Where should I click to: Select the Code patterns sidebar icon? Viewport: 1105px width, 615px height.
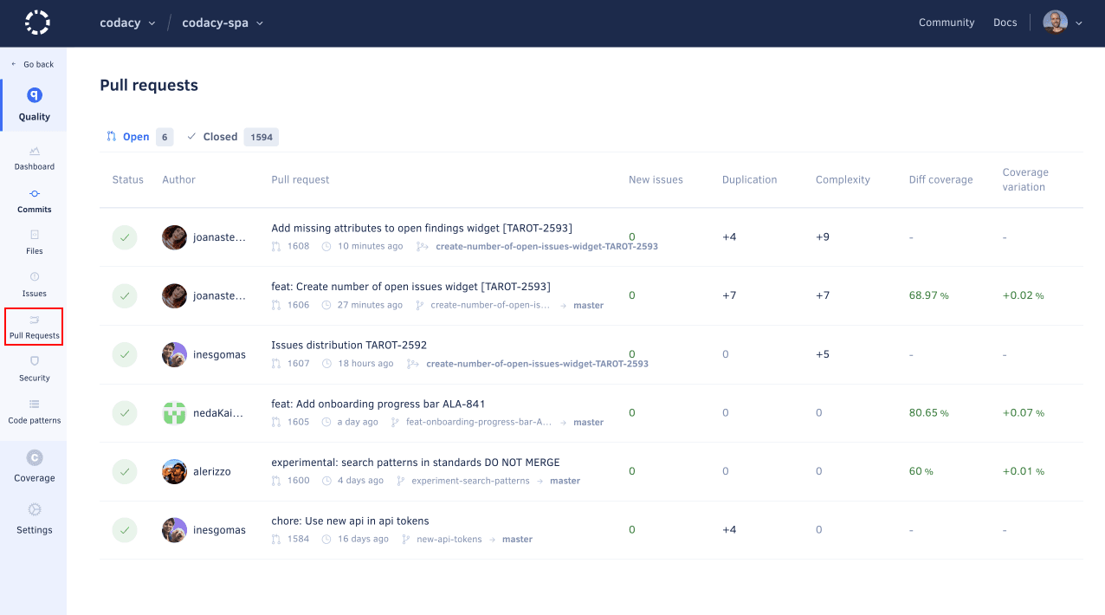34,413
